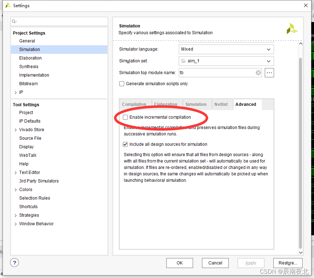Click the Restore button
The width and height of the screenshot is (314, 278).
[x=288, y=263]
